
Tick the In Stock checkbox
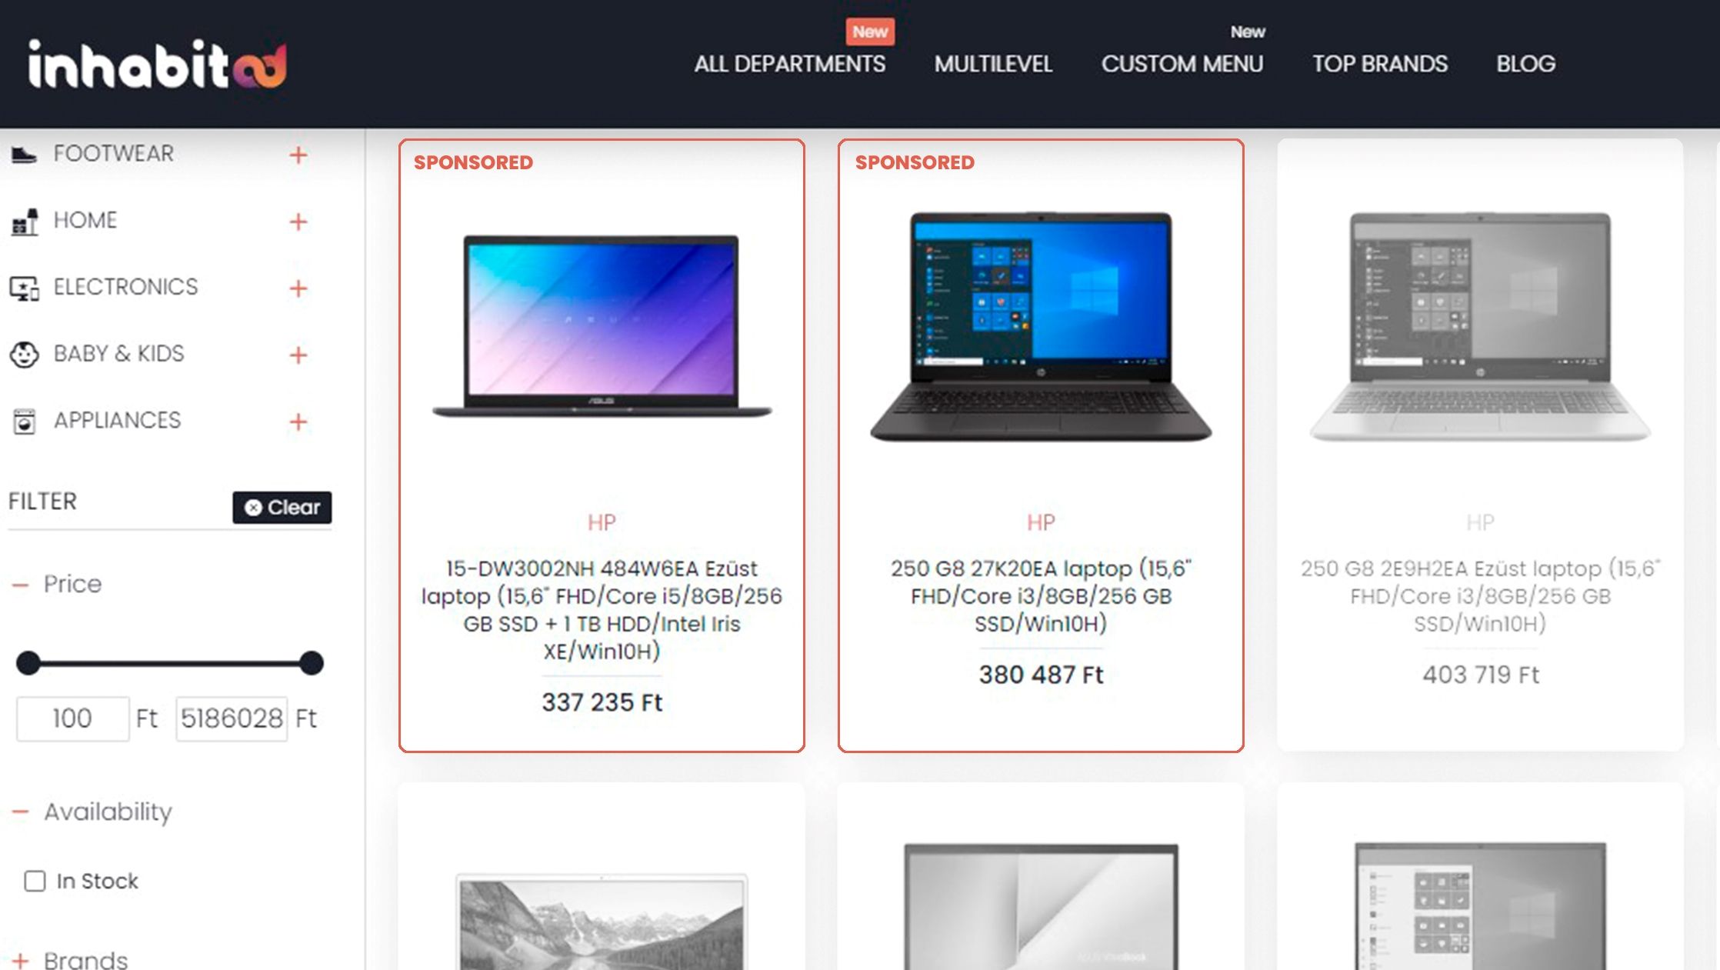point(35,881)
